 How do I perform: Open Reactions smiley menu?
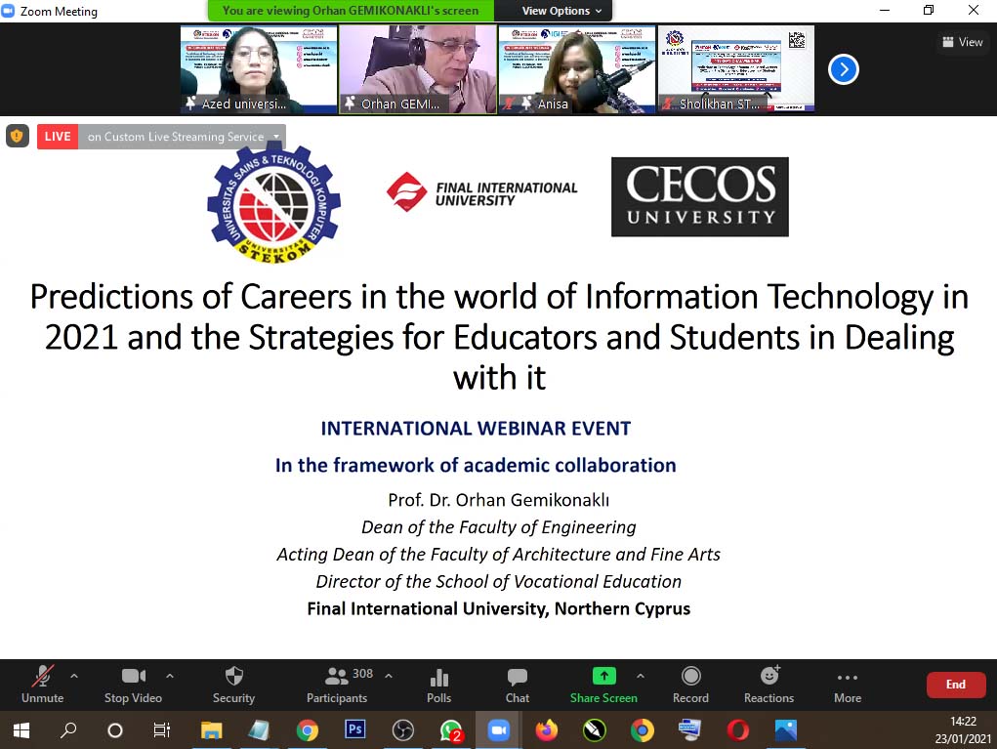[x=769, y=685]
